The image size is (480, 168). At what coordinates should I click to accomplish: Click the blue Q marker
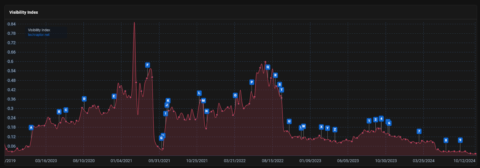(268, 67)
